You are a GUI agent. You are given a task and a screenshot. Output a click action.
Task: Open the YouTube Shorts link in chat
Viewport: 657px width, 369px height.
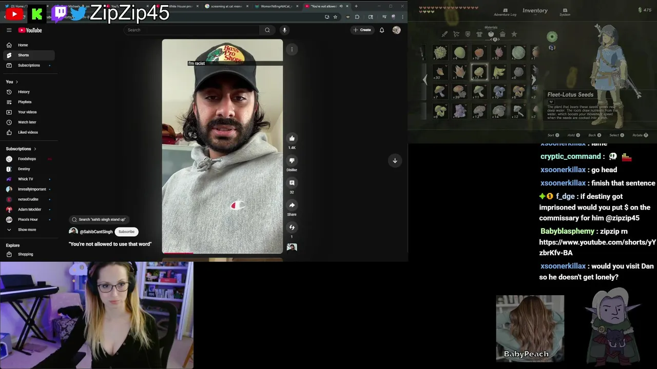coord(597,247)
